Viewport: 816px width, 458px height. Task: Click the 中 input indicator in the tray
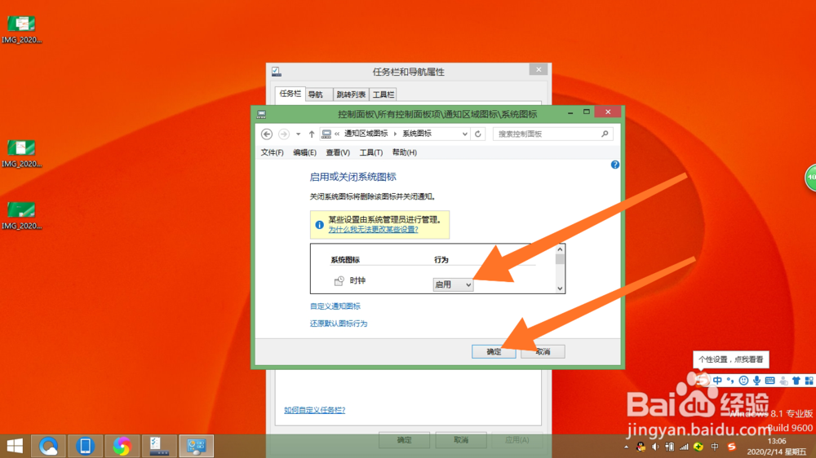click(x=715, y=447)
